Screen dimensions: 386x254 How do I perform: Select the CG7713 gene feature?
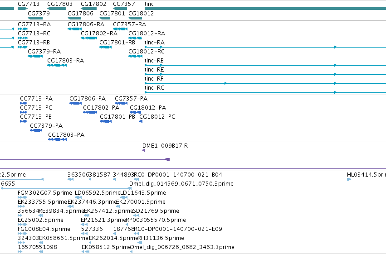[x=23, y=9]
